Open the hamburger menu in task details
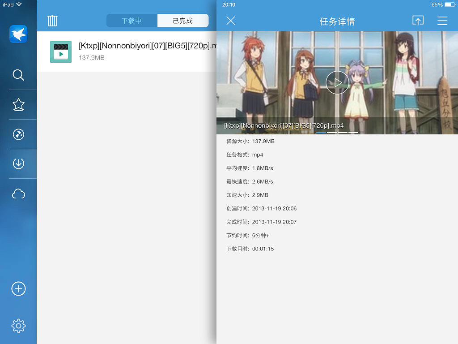The width and height of the screenshot is (458, 344). click(442, 21)
